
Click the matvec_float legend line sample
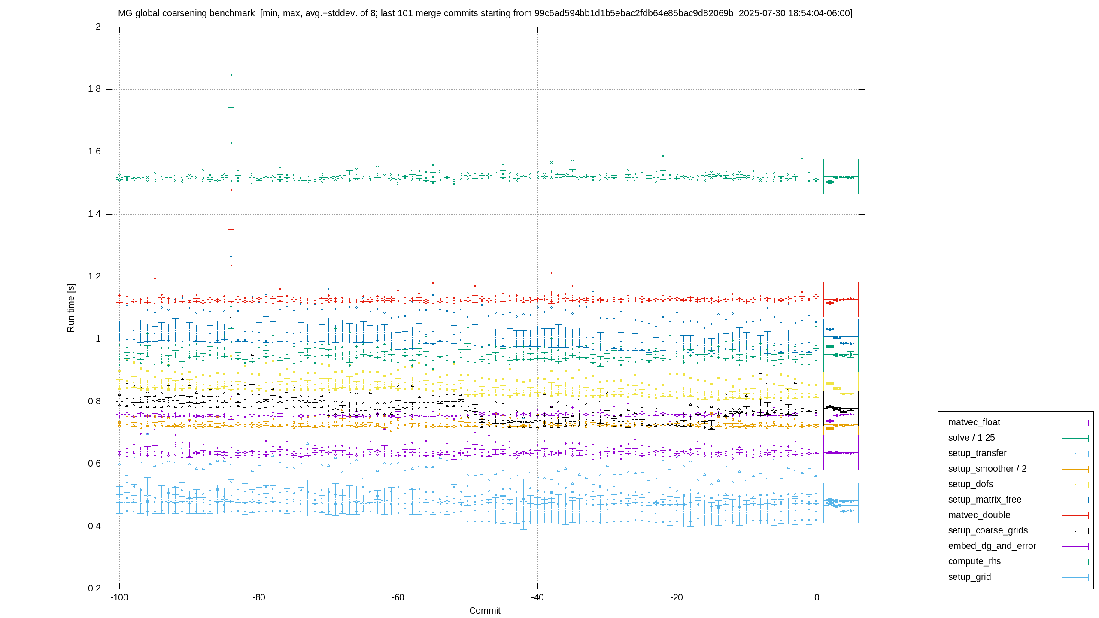click(1075, 423)
